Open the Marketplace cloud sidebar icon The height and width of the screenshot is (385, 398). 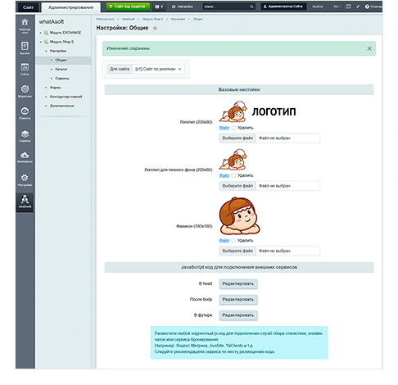pos(25,157)
